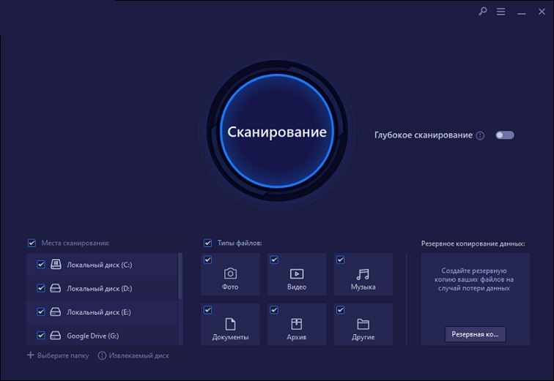Image resolution: width=554 pixels, height=381 pixels.
Task: Uncheck the Типы файлов master checkbox
Action: (208, 243)
